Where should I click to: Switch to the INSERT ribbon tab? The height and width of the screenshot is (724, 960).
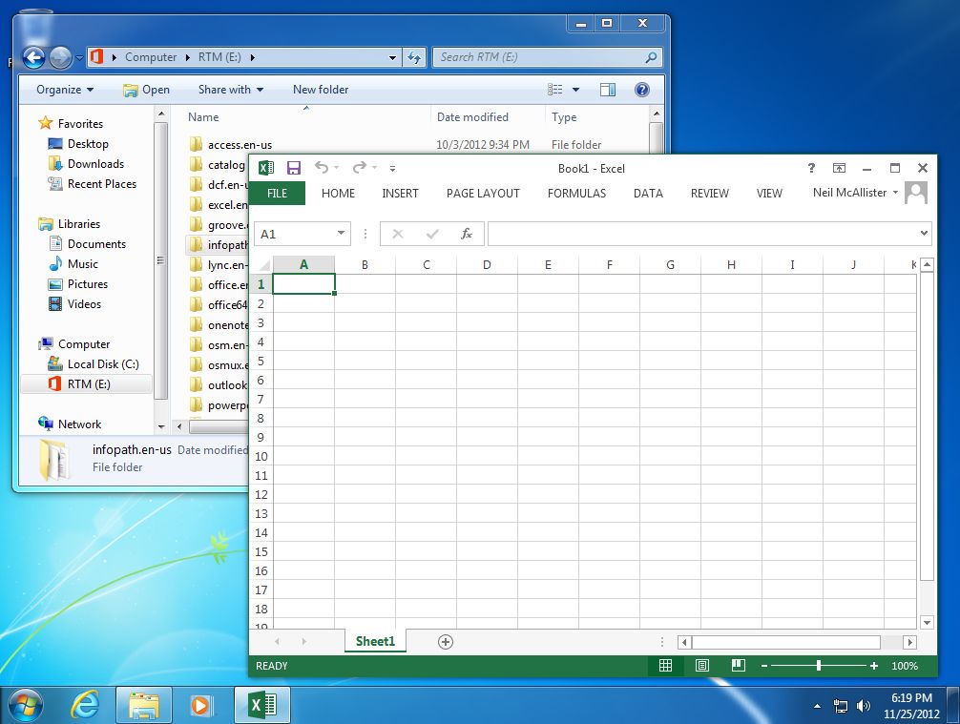point(400,194)
